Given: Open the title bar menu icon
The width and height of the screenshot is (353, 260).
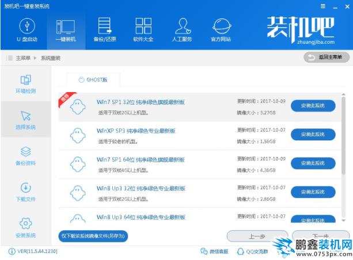Looking at the screenshot, I should 323,6.
